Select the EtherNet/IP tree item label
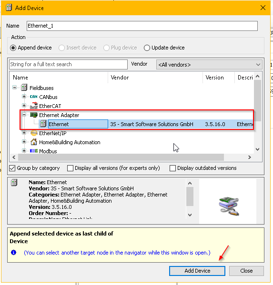The width and height of the screenshot is (273, 285). [53, 133]
